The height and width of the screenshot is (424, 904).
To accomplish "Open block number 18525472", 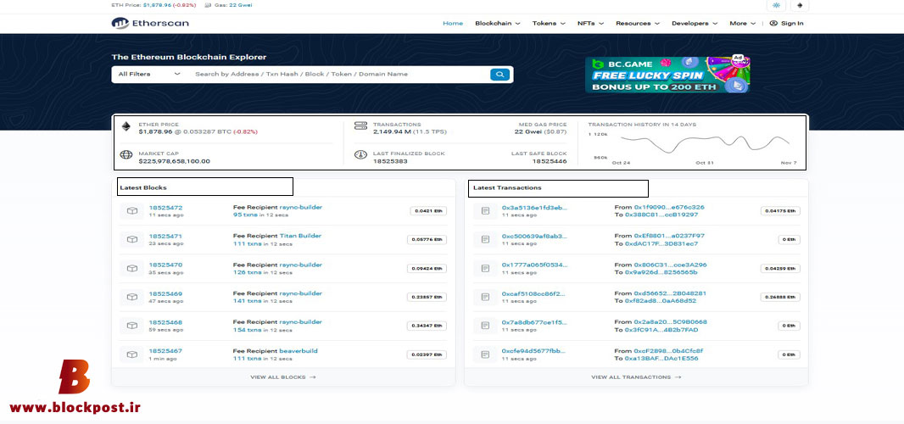I will tap(165, 208).
